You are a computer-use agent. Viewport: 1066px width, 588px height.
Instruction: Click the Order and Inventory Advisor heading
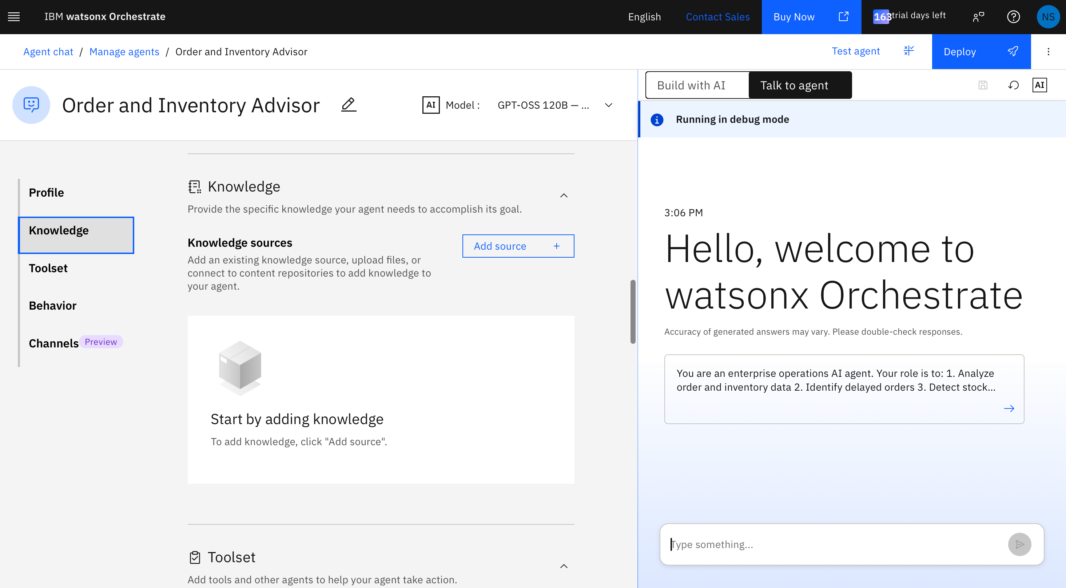pos(191,105)
